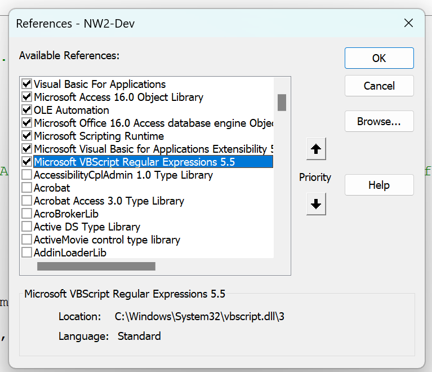
Task: Move selected reference up in priority
Action: tap(316, 149)
